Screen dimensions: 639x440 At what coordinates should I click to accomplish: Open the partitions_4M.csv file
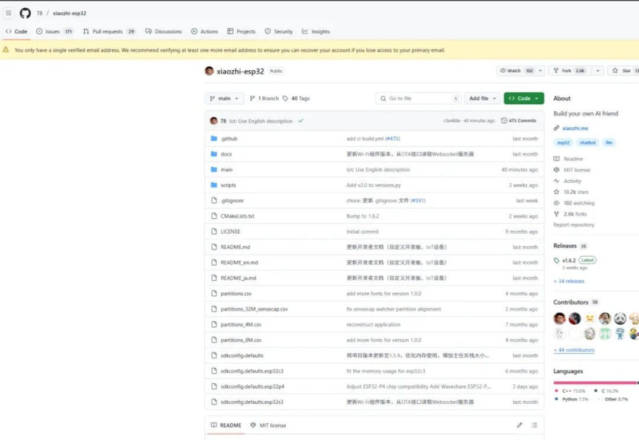click(x=241, y=324)
